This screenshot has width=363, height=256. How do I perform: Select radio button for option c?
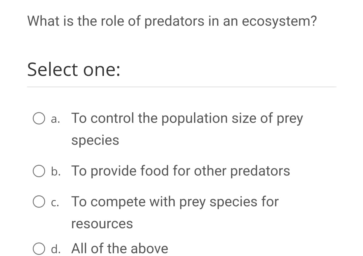click(39, 202)
